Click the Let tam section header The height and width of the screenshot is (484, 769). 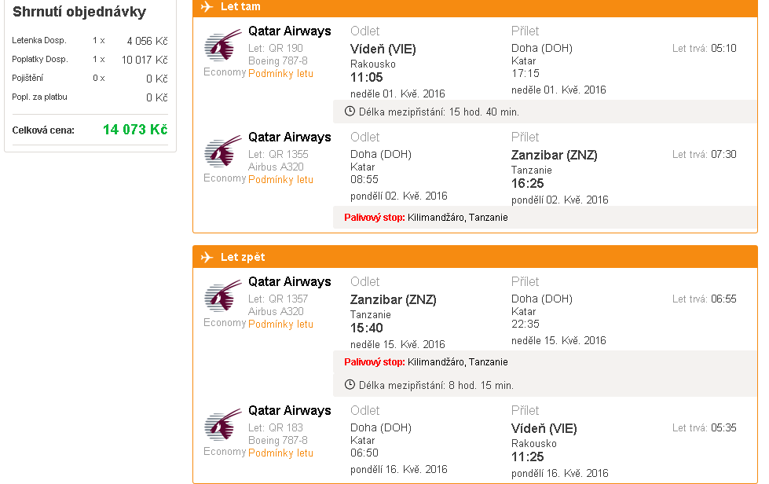(475, 7)
